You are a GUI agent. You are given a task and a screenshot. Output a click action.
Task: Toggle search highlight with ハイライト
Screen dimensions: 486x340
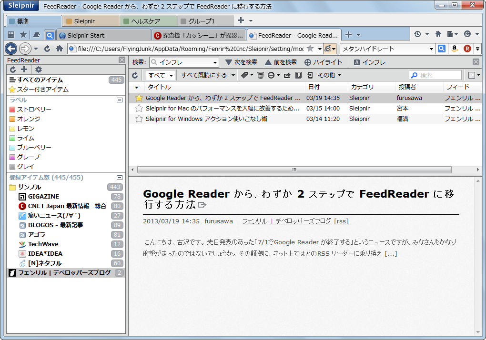(x=323, y=62)
